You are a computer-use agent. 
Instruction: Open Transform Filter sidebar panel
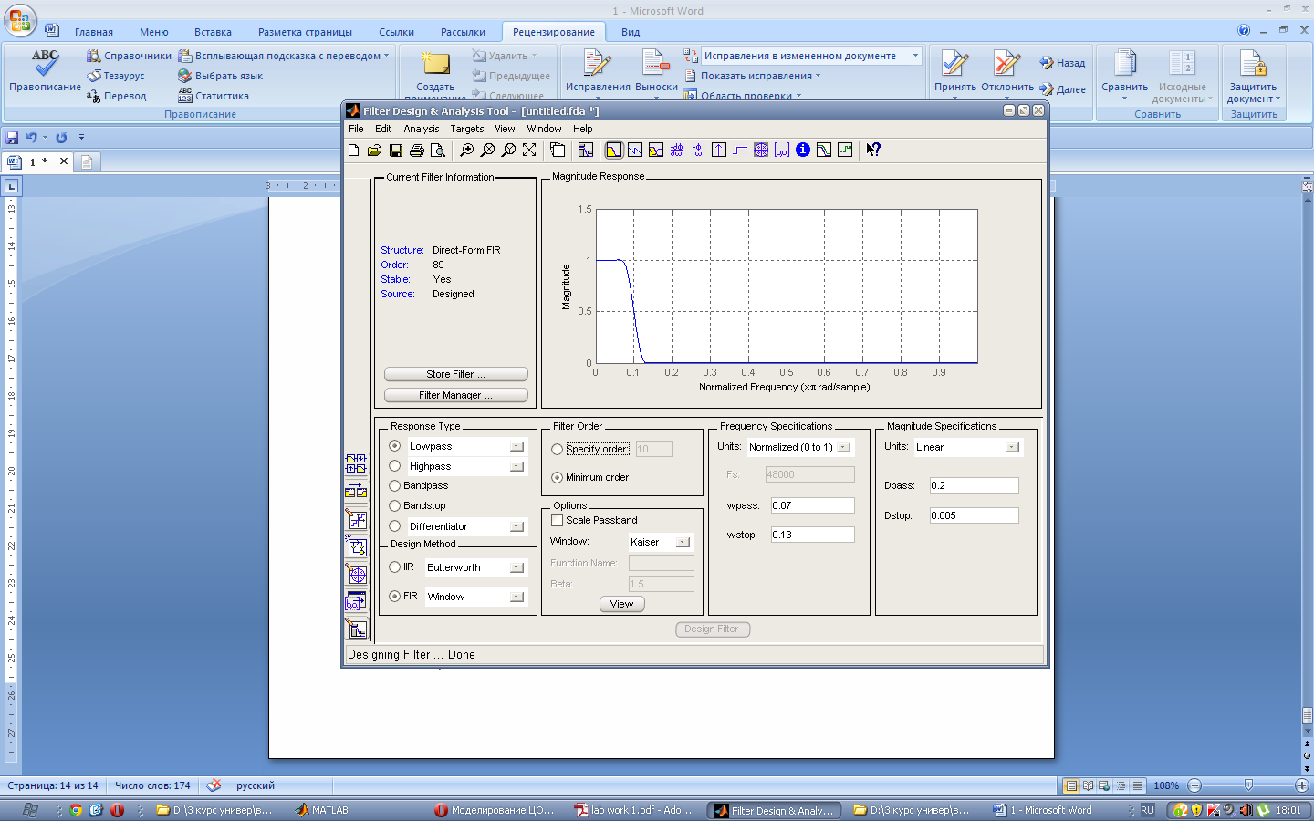(x=356, y=492)
